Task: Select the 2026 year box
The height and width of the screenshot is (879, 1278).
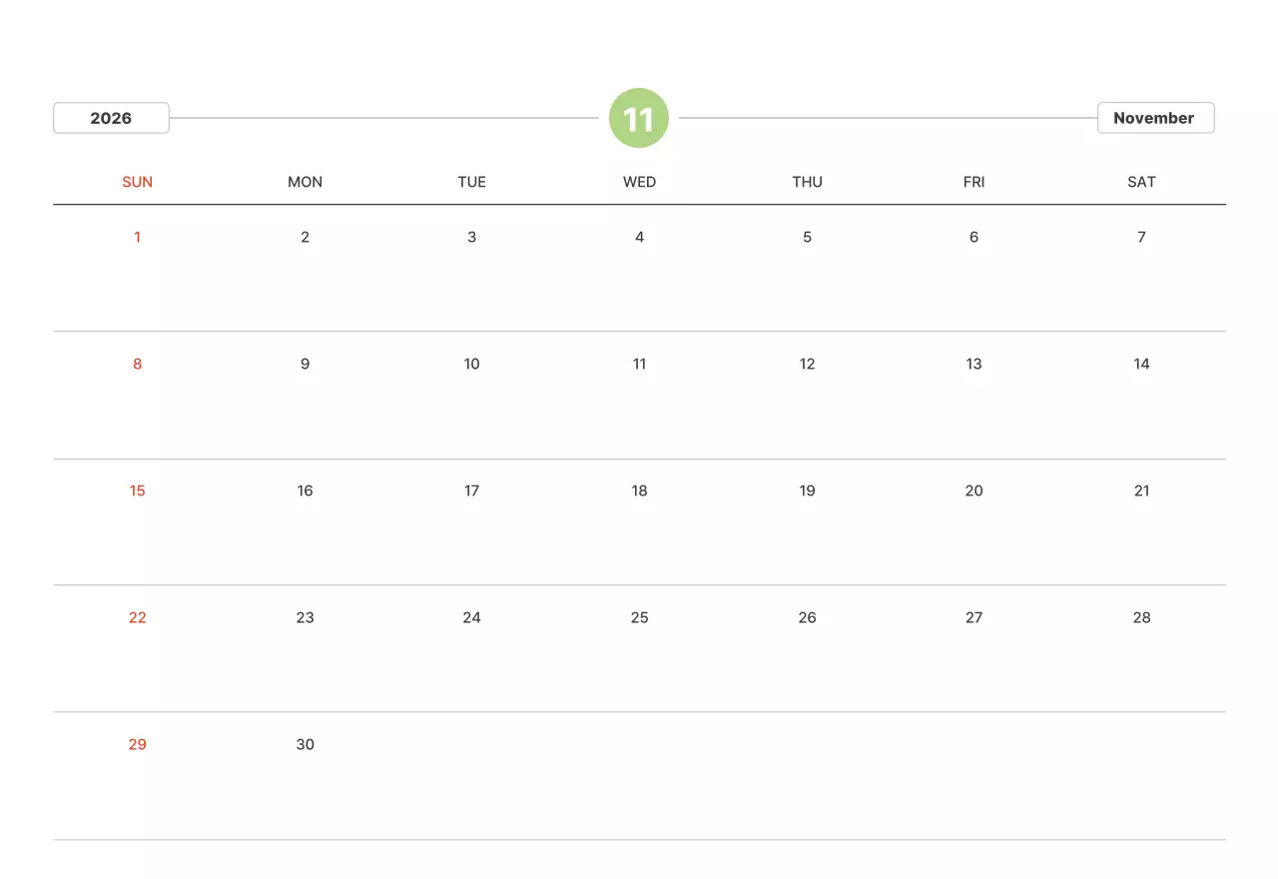Action: tap(111, 118)
